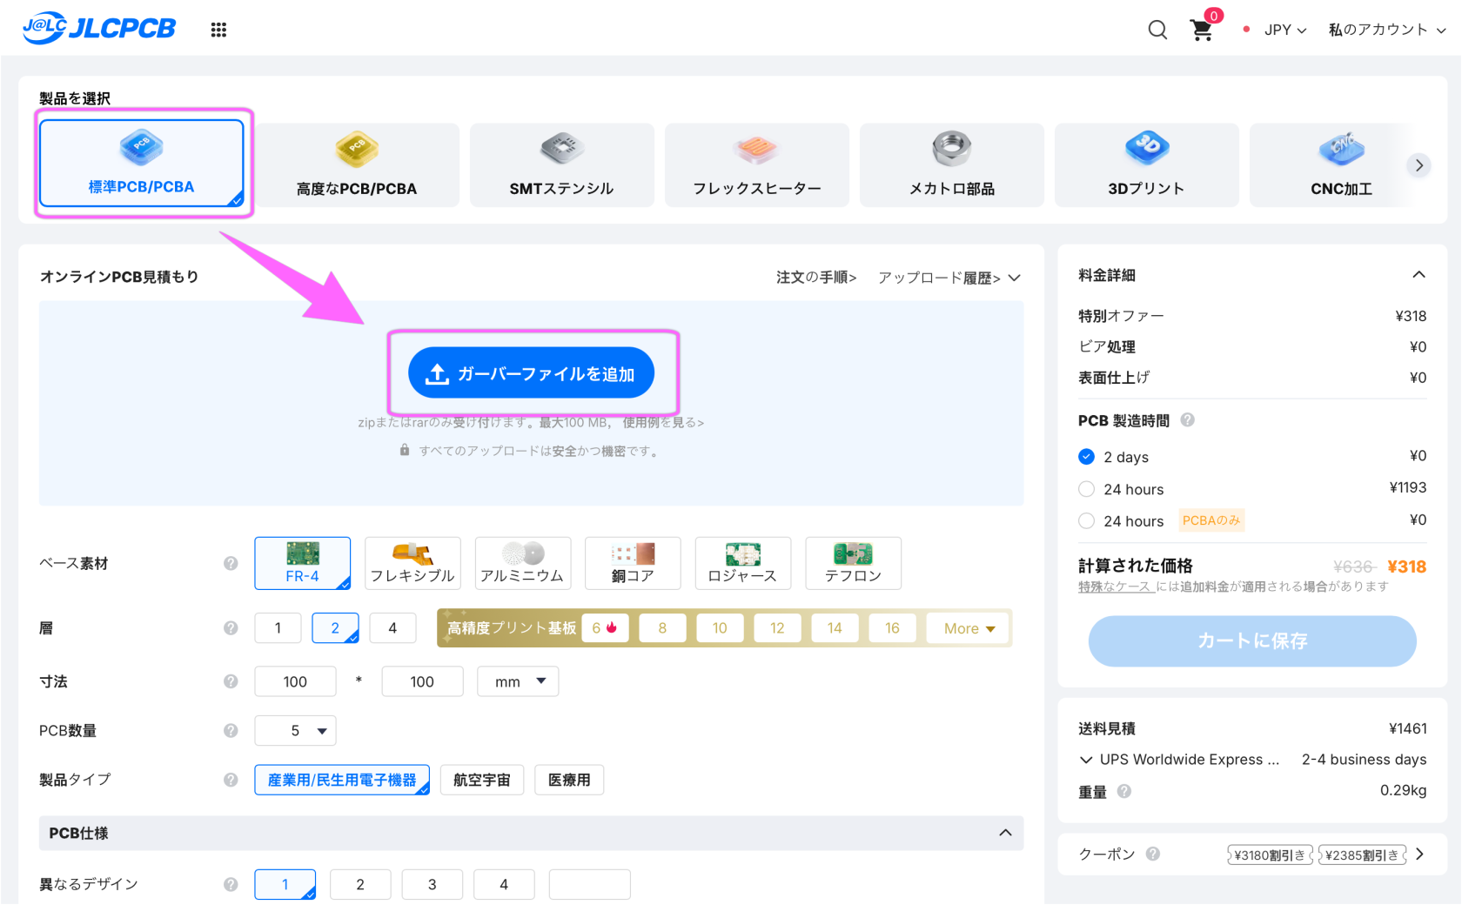Click help icon beside クーポン
1462x905 pixels.
pos(1153,854)
